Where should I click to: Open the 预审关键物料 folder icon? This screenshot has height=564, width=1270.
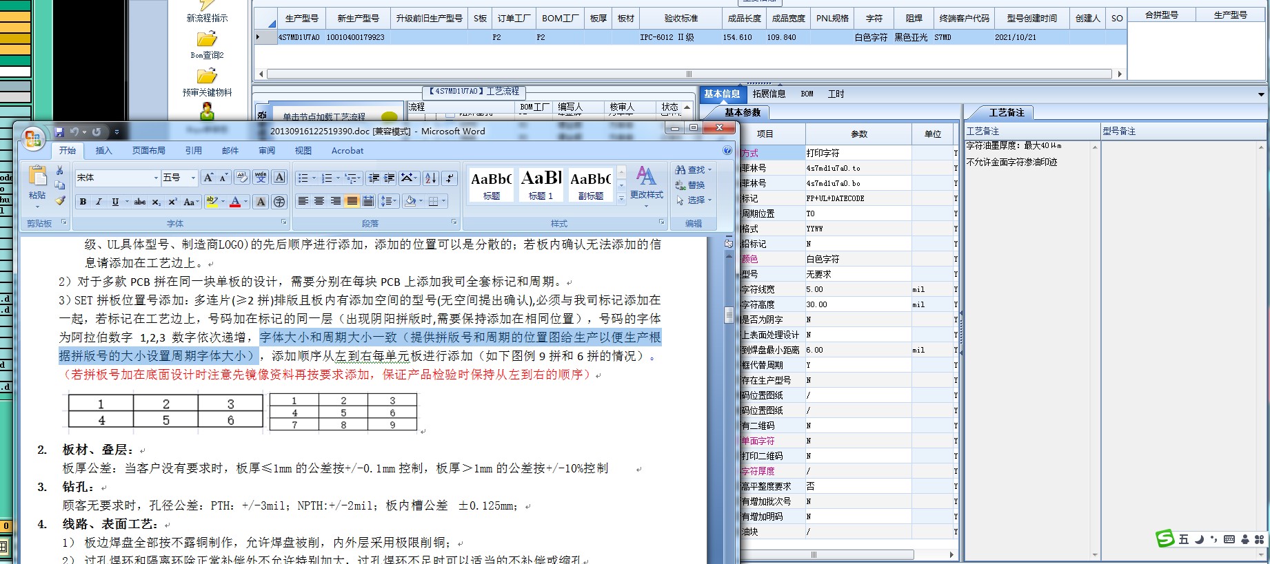point(207,76)
